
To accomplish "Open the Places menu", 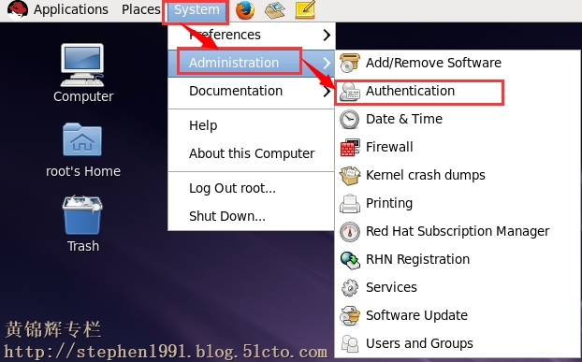I will pos(141,9).
